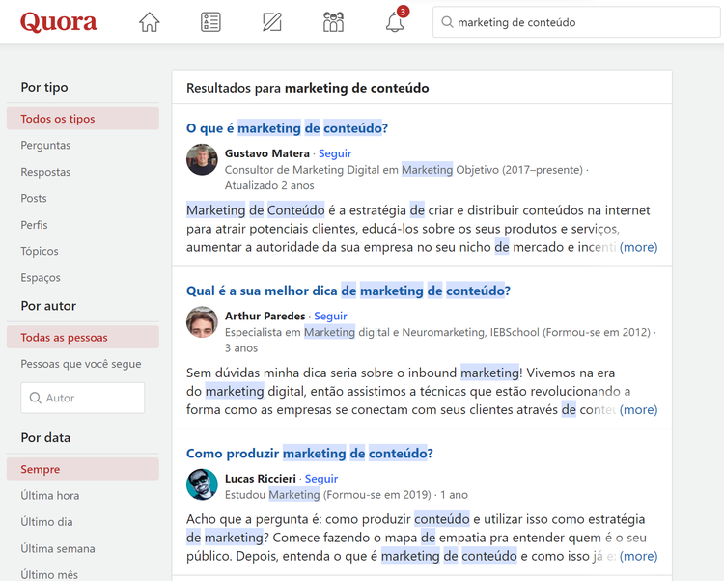
Task: Click the Quora logo
Action: coord(59,21)
